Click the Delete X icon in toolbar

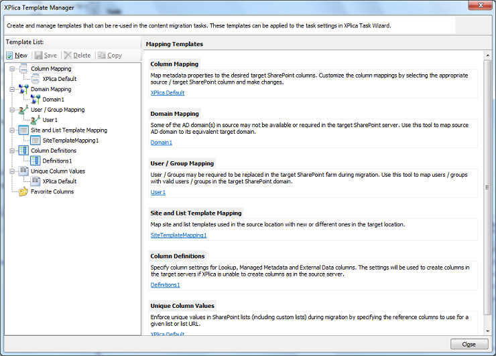click(68, 56)
